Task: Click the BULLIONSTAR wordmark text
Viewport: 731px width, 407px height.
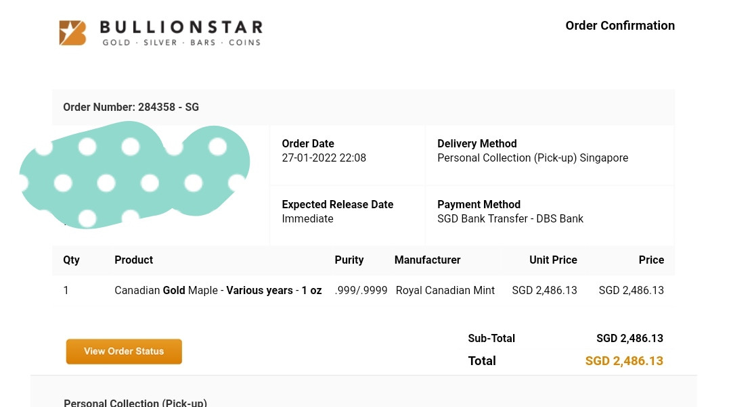Action: point(181,28)
